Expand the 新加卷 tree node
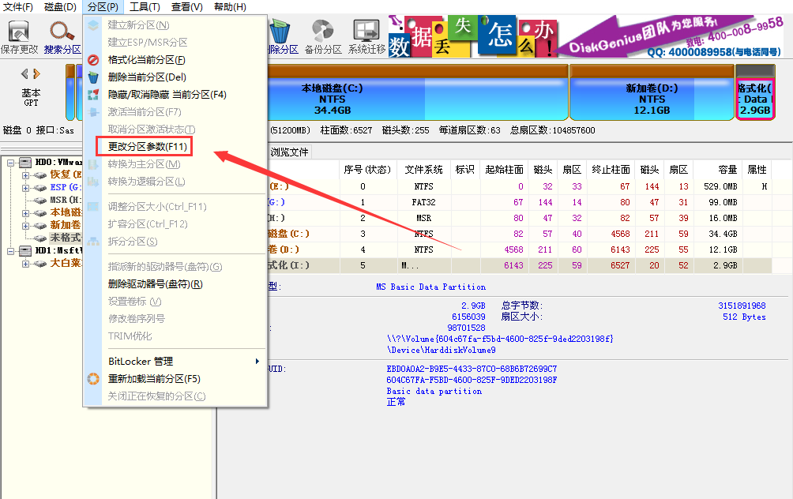The width and height of the screenshot is (793, 499). [x=25, y=226]
